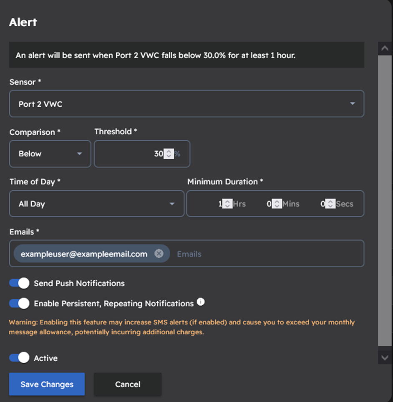Click the Cancel button

click(128, 384)
